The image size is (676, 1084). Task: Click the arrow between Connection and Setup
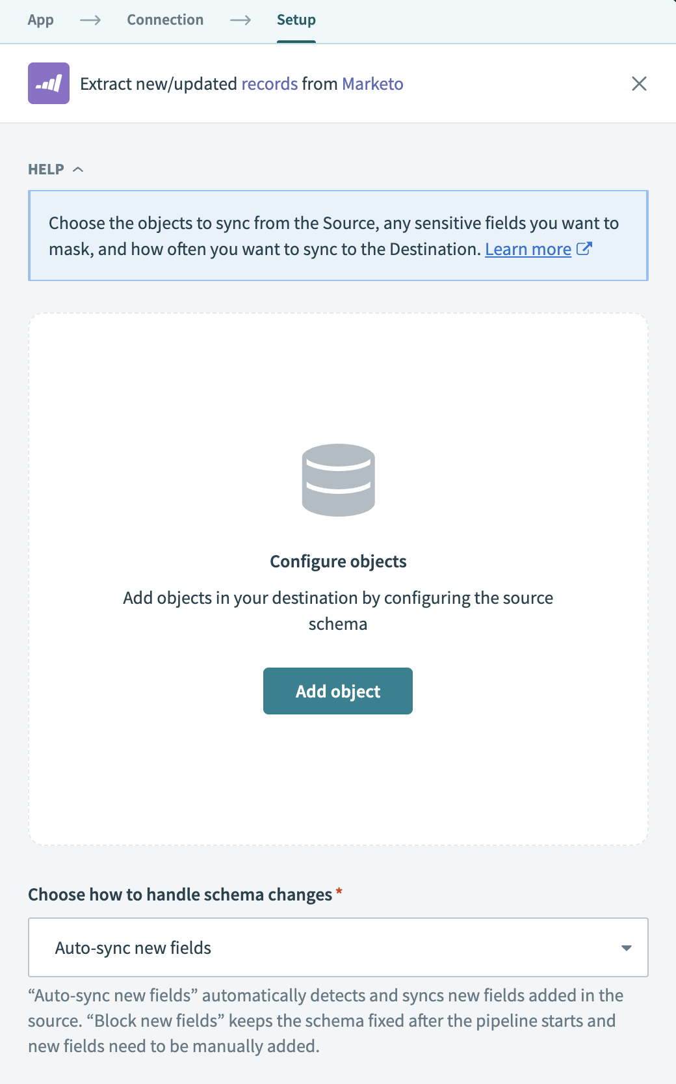241,20
